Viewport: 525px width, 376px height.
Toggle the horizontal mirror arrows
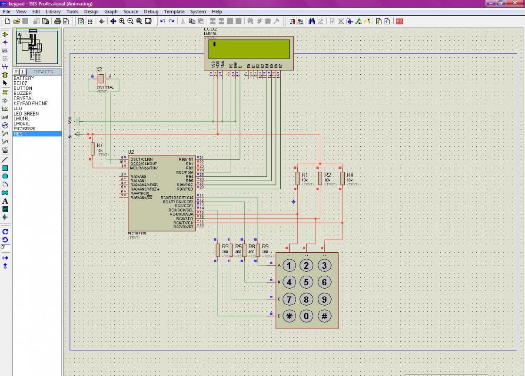[5, 257]
